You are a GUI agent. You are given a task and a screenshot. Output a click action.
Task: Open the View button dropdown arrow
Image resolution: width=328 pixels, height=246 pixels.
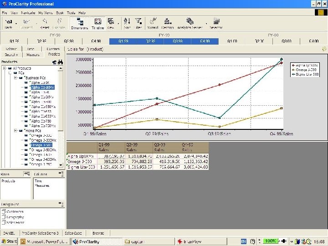[118, 23]
